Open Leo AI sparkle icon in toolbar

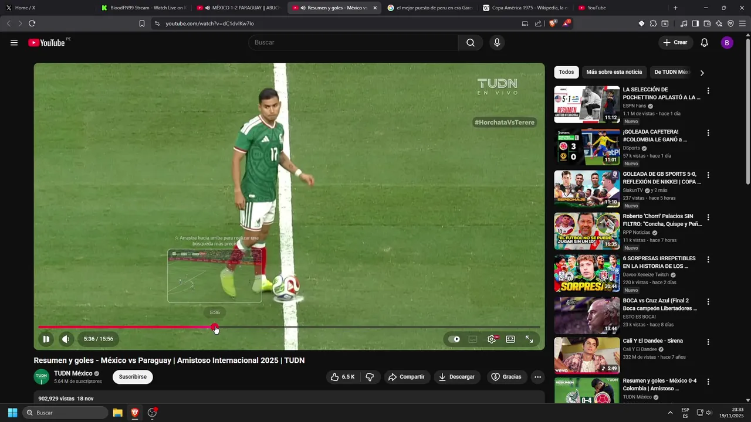pos(719,23)
